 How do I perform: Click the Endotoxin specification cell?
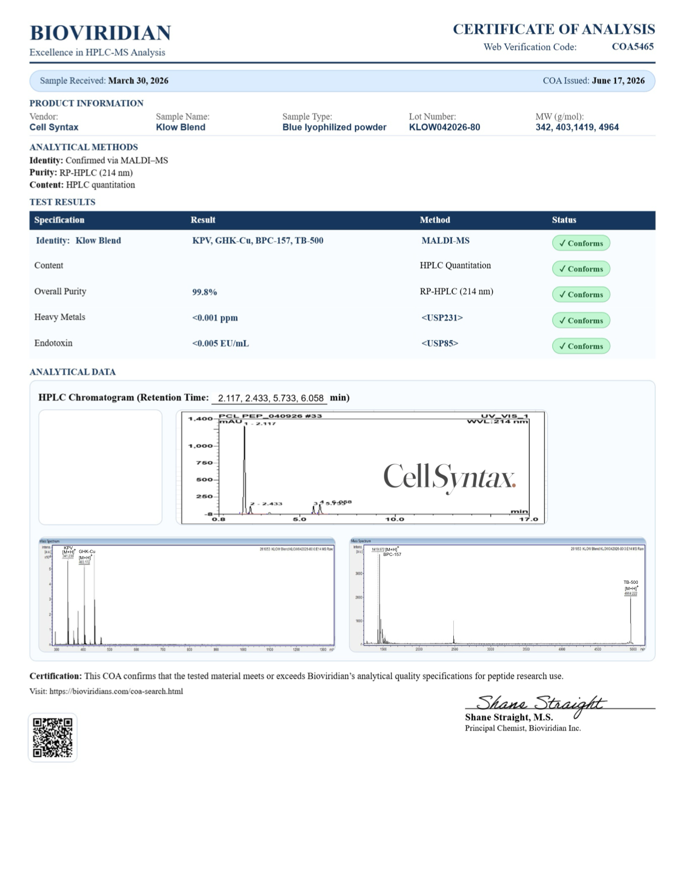[x=54, y=343]
